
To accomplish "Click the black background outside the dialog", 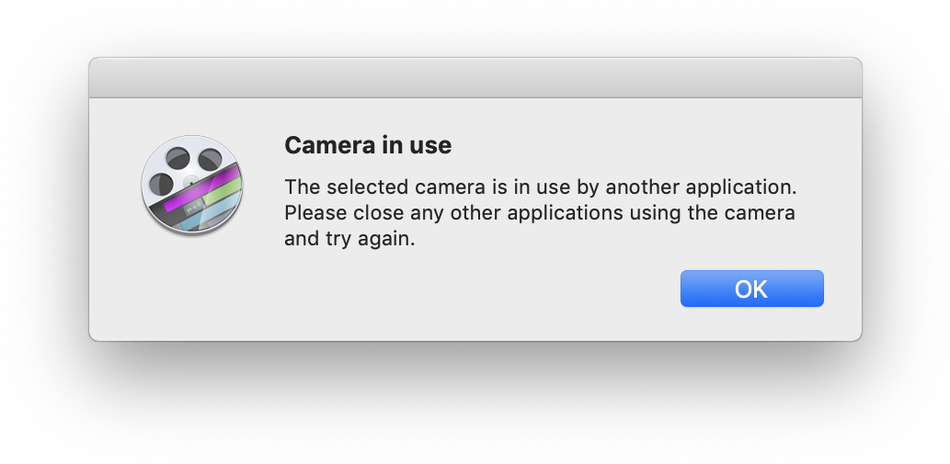I will 475,404.
